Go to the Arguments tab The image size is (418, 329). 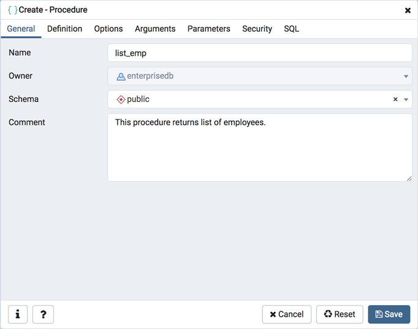[x=155, y=29]
